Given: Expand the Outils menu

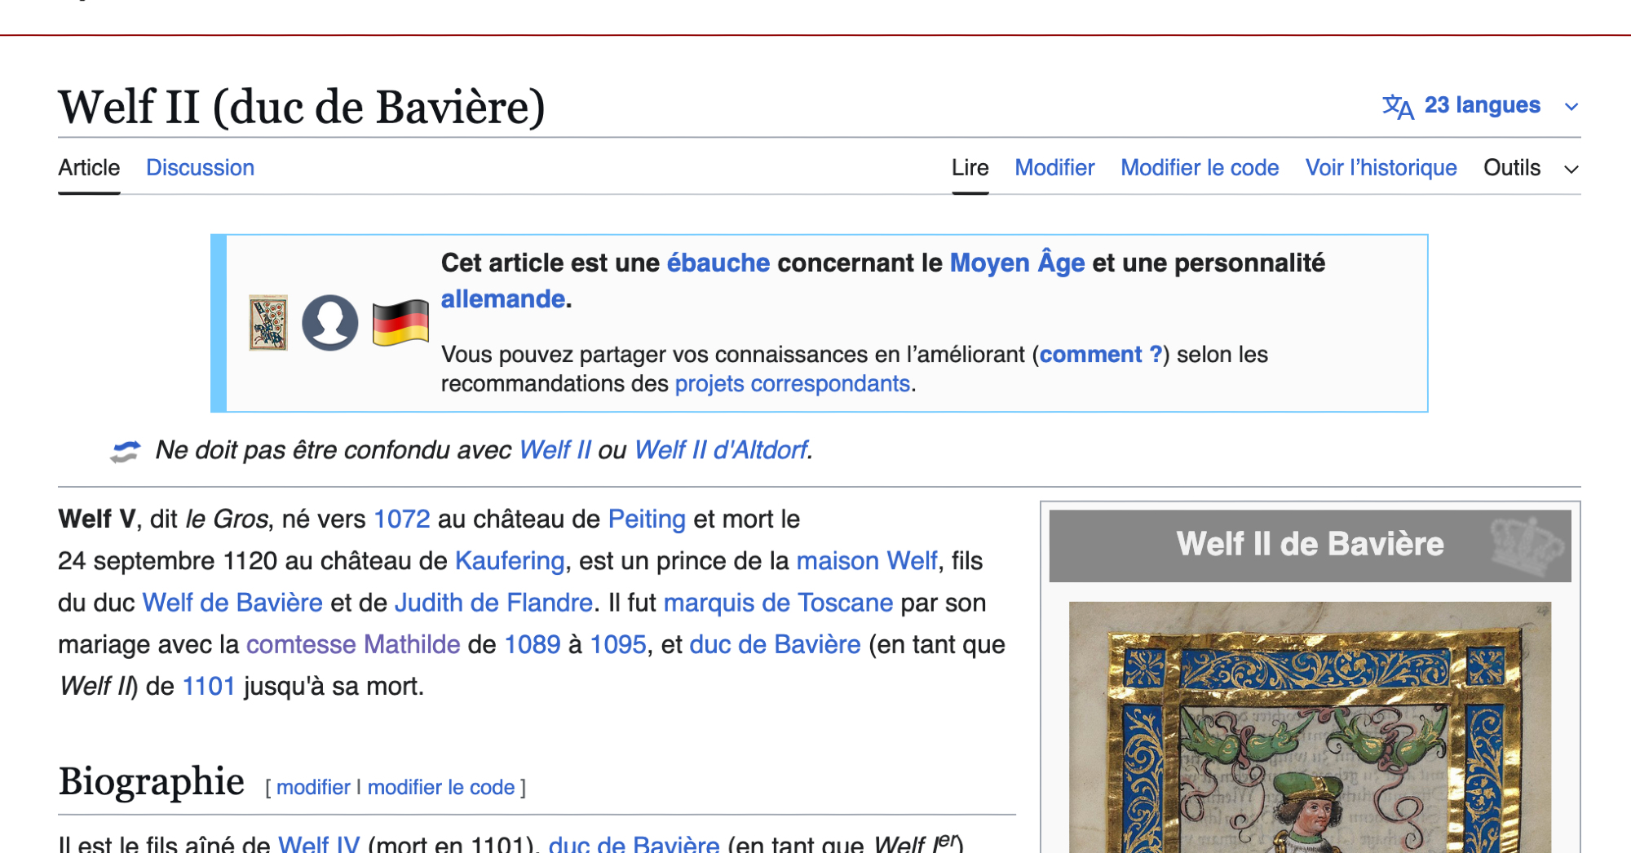Looking at the screenshot, I should 1512,168.
